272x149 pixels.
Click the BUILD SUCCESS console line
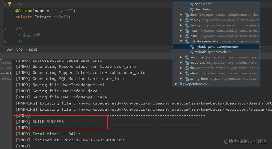pos(40,122)
